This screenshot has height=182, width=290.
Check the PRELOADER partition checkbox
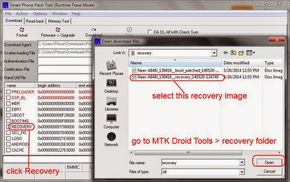tap(8, 92)
